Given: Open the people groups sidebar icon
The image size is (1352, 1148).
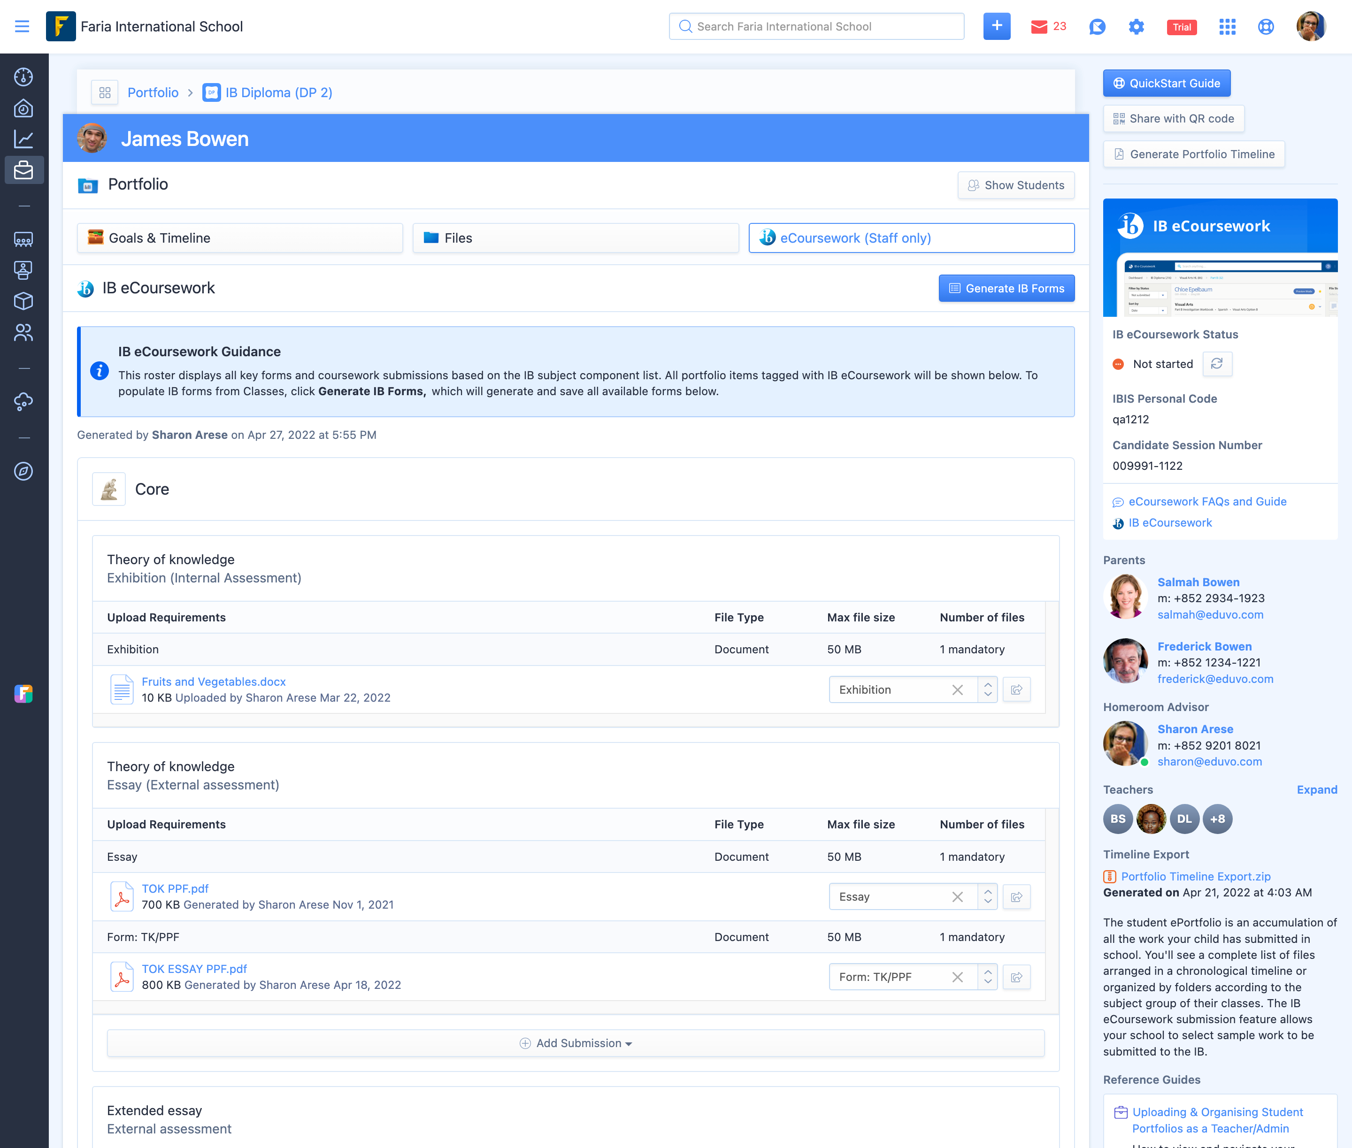Looking at the screenshot, I should tap(23, 333).
